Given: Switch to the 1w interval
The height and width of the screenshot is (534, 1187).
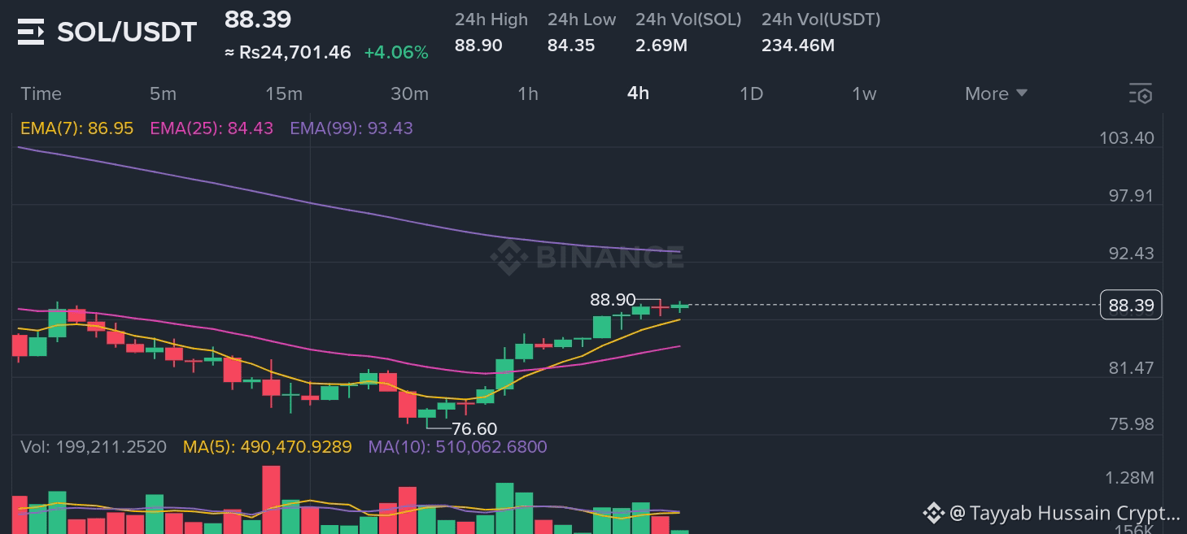Looking at the screenshot, I should click(x=864, y=94).
